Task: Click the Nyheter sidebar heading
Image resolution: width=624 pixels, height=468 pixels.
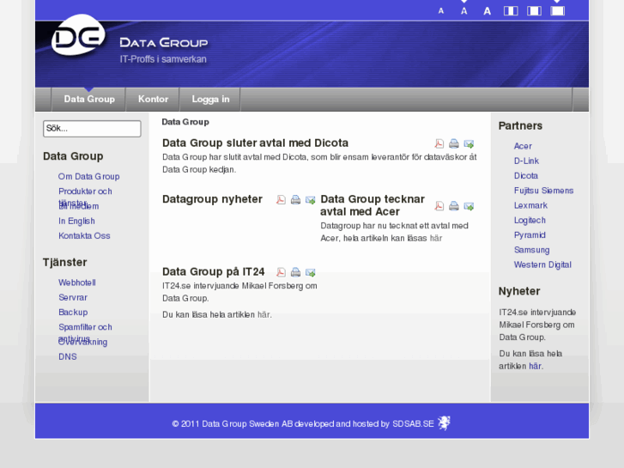Action: click(x=519, y=291)
